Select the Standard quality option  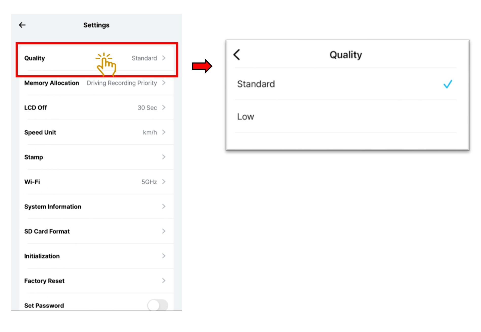click(x=256, y=84)
